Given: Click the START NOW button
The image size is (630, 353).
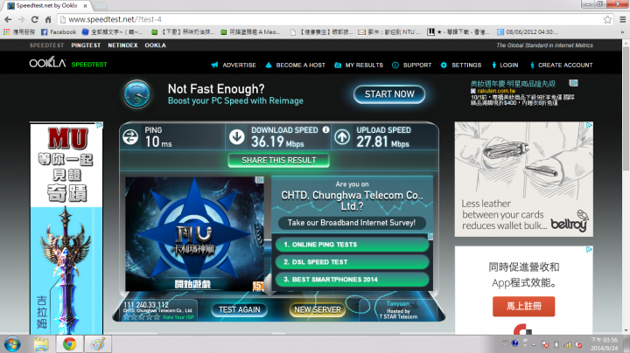Looking at the screenshot, I should click(388, 94).
